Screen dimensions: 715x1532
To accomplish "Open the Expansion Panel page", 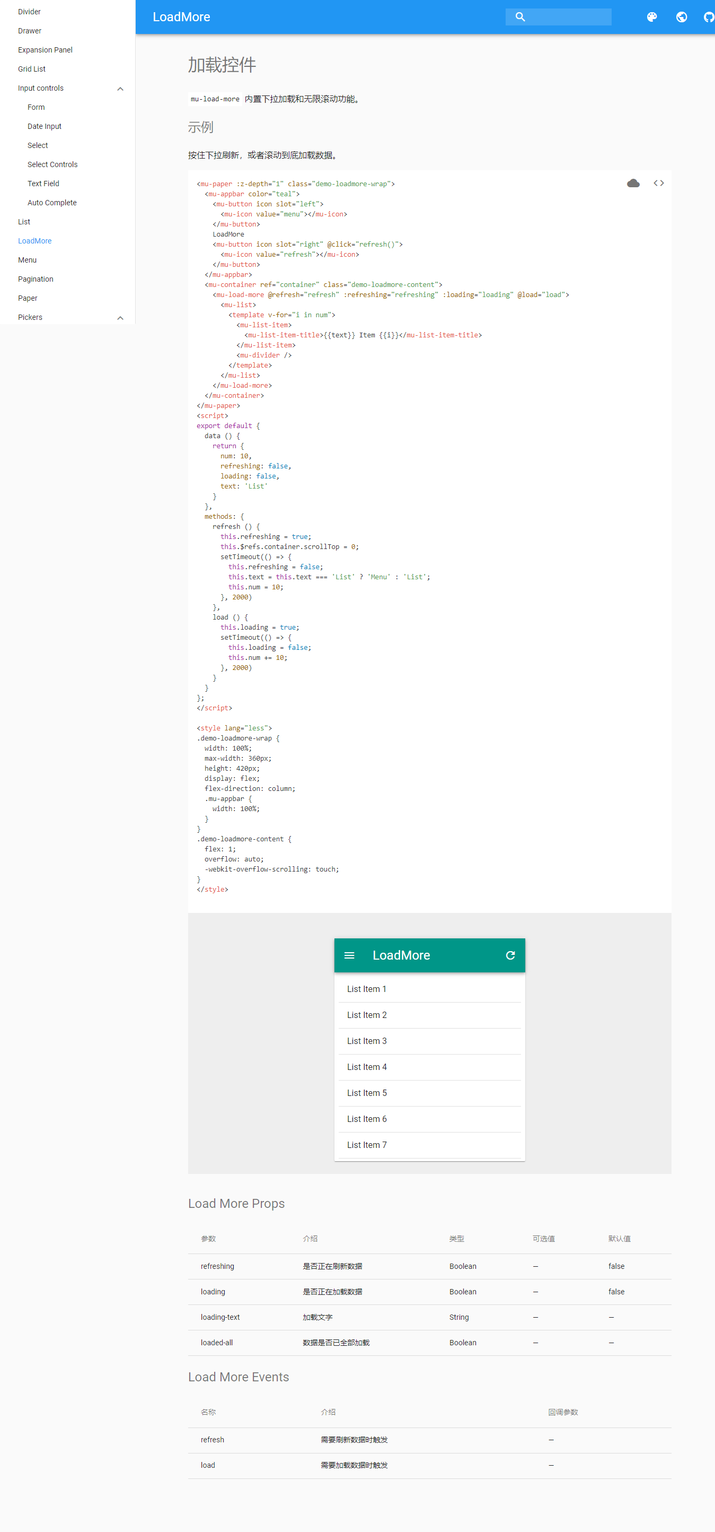I will pyautogui.click(x=45, y=50).
